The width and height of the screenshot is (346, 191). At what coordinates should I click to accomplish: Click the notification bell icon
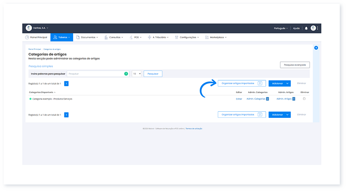pos(306,28)
